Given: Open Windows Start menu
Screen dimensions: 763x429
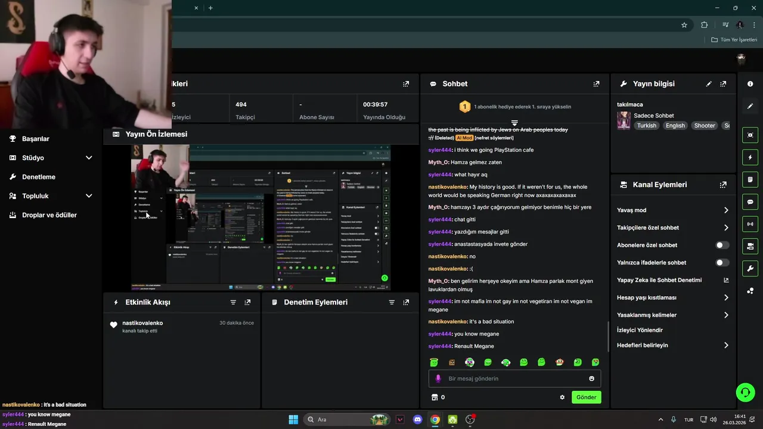Looking at the screenshot, I should point(293,419).
